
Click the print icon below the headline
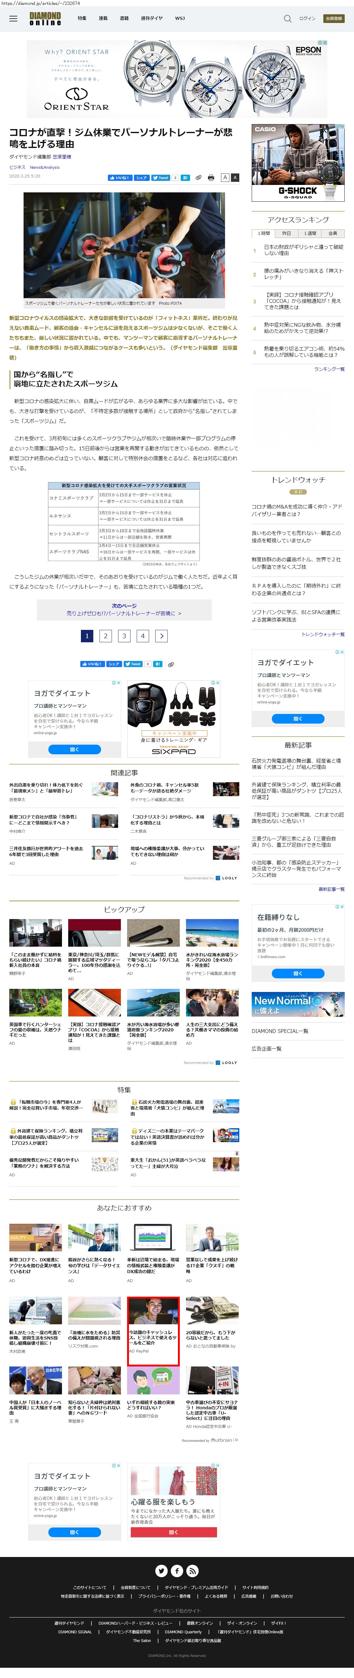pos(211,177)
